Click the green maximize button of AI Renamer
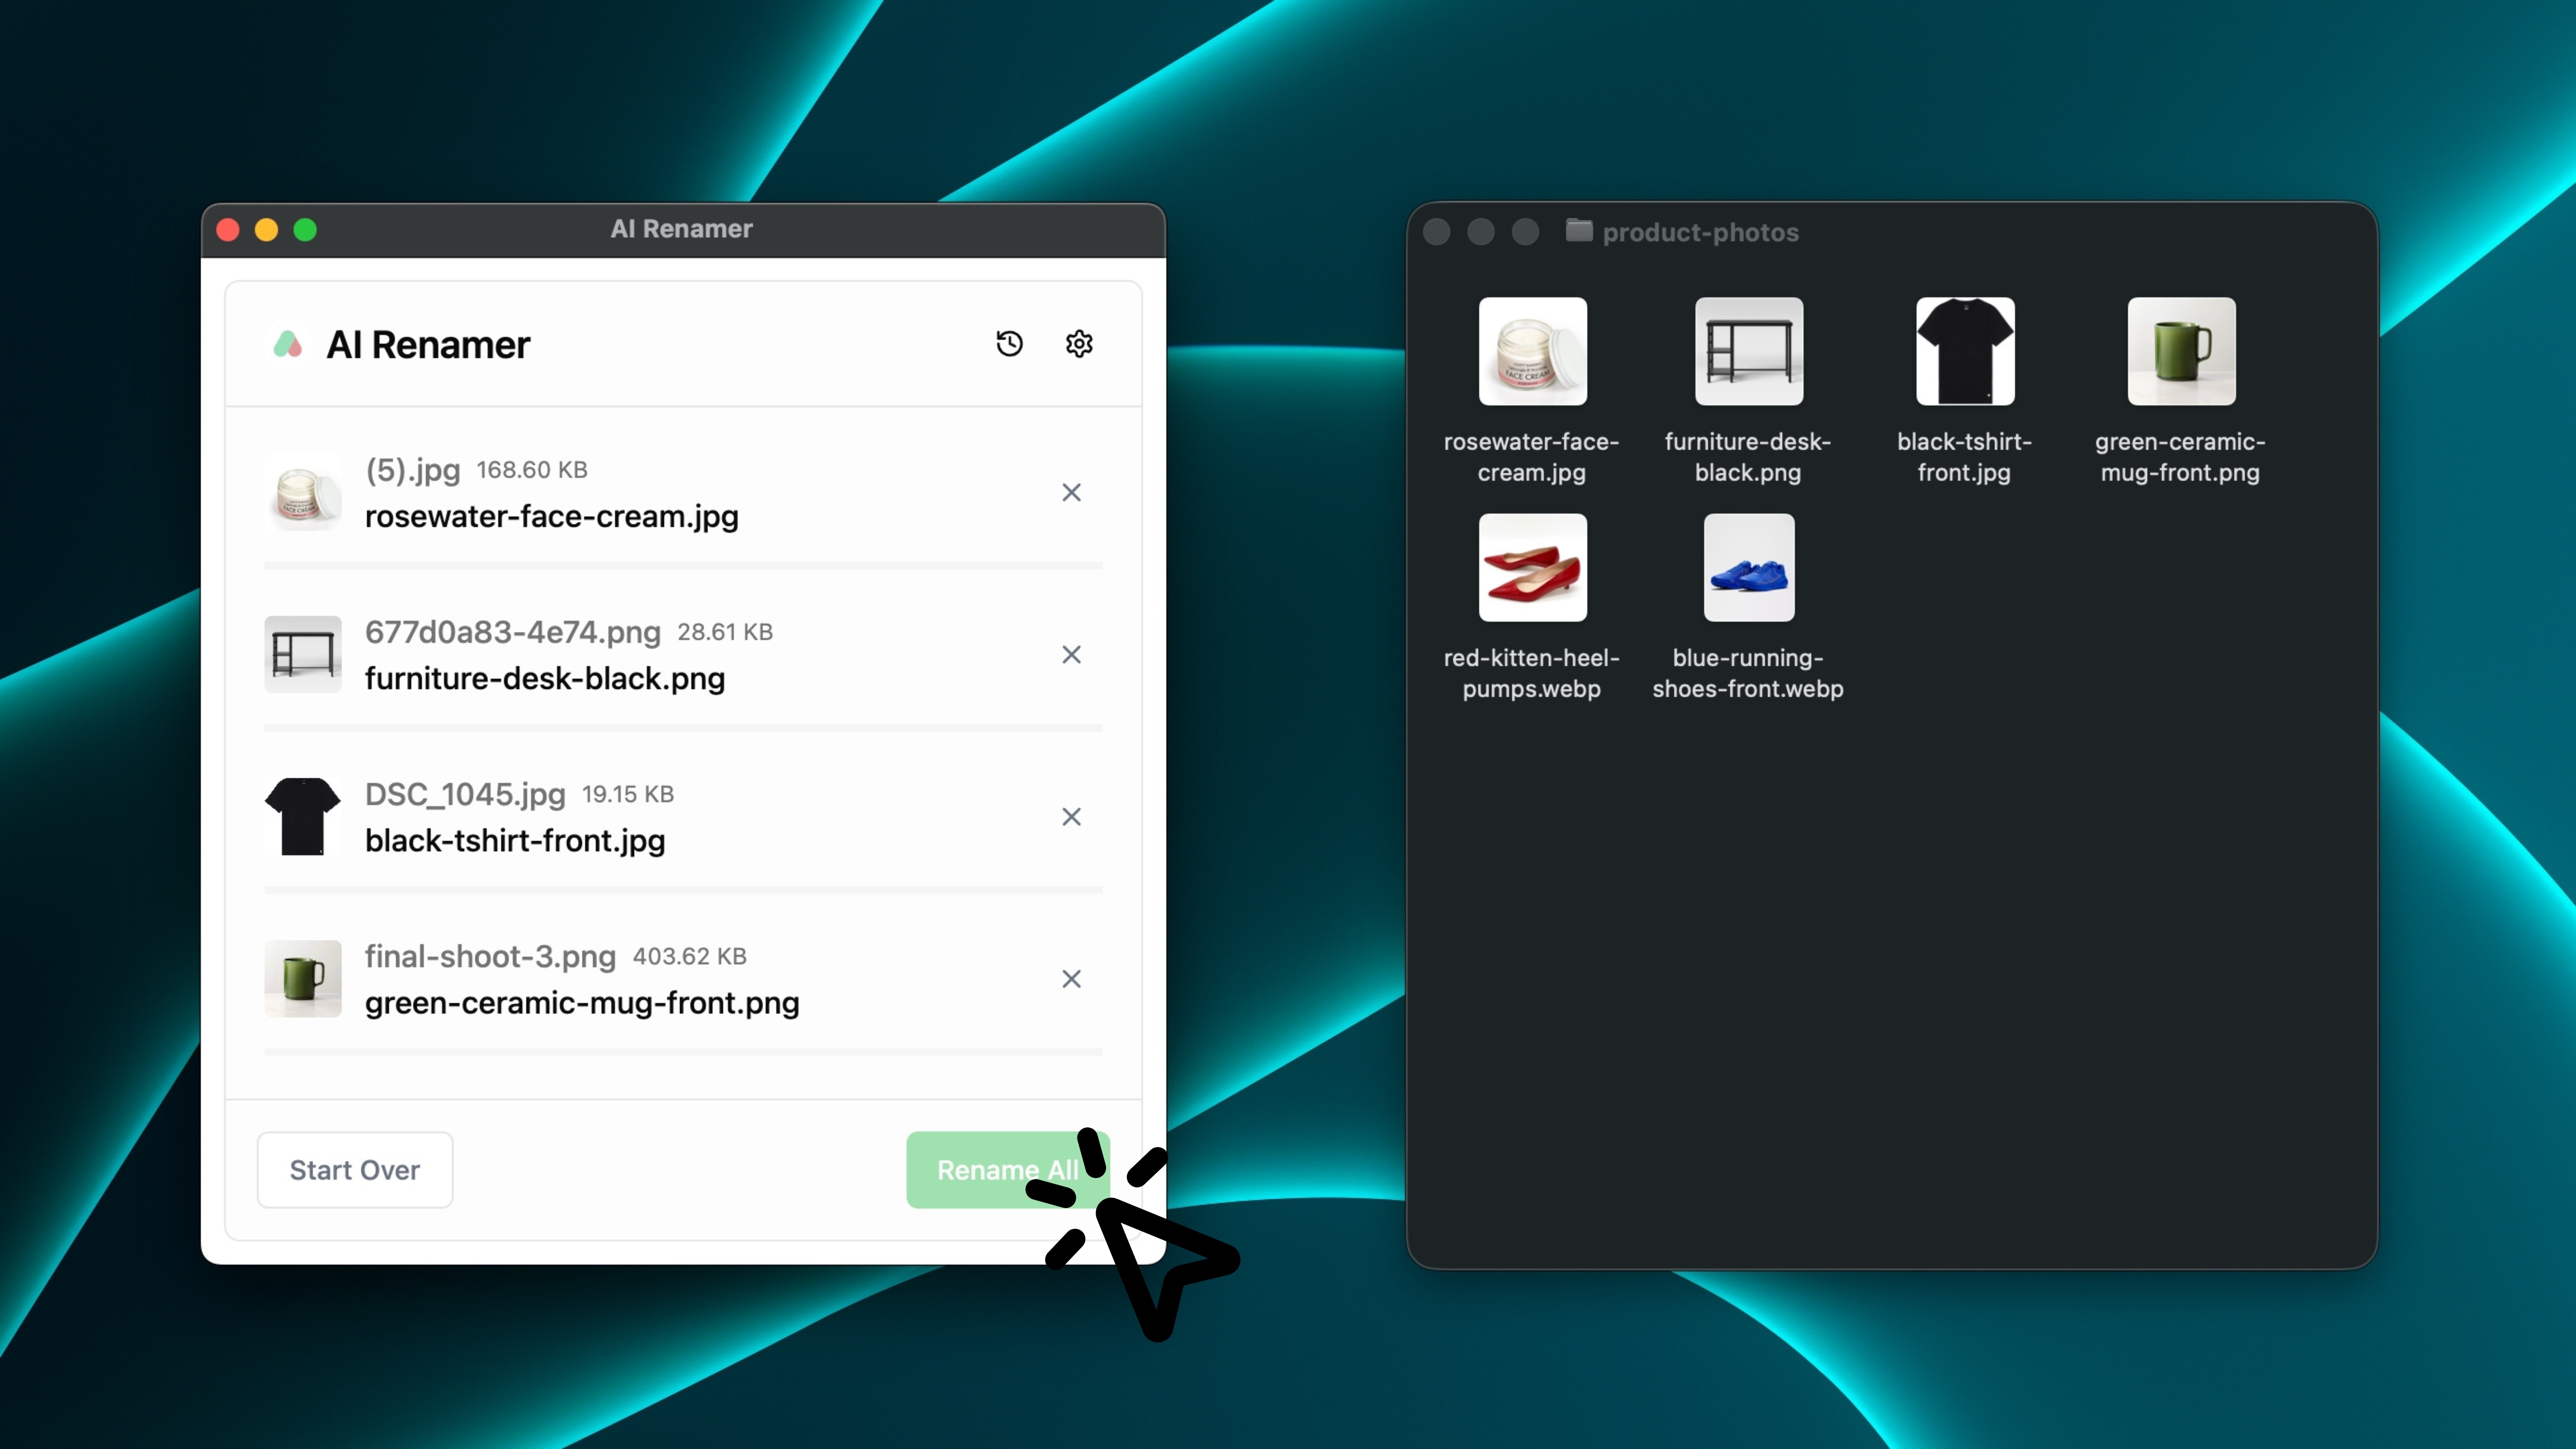Viewport: 2576px width, 1449px height. 305,230
